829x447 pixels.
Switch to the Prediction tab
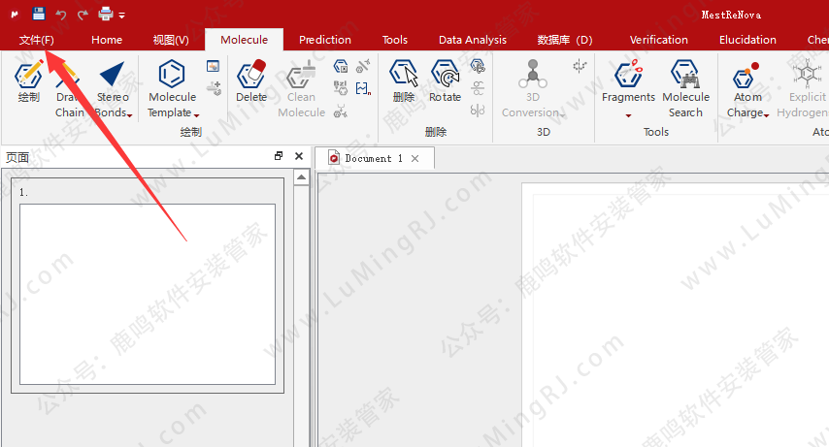pyautogui.click(x=324, y=40)
